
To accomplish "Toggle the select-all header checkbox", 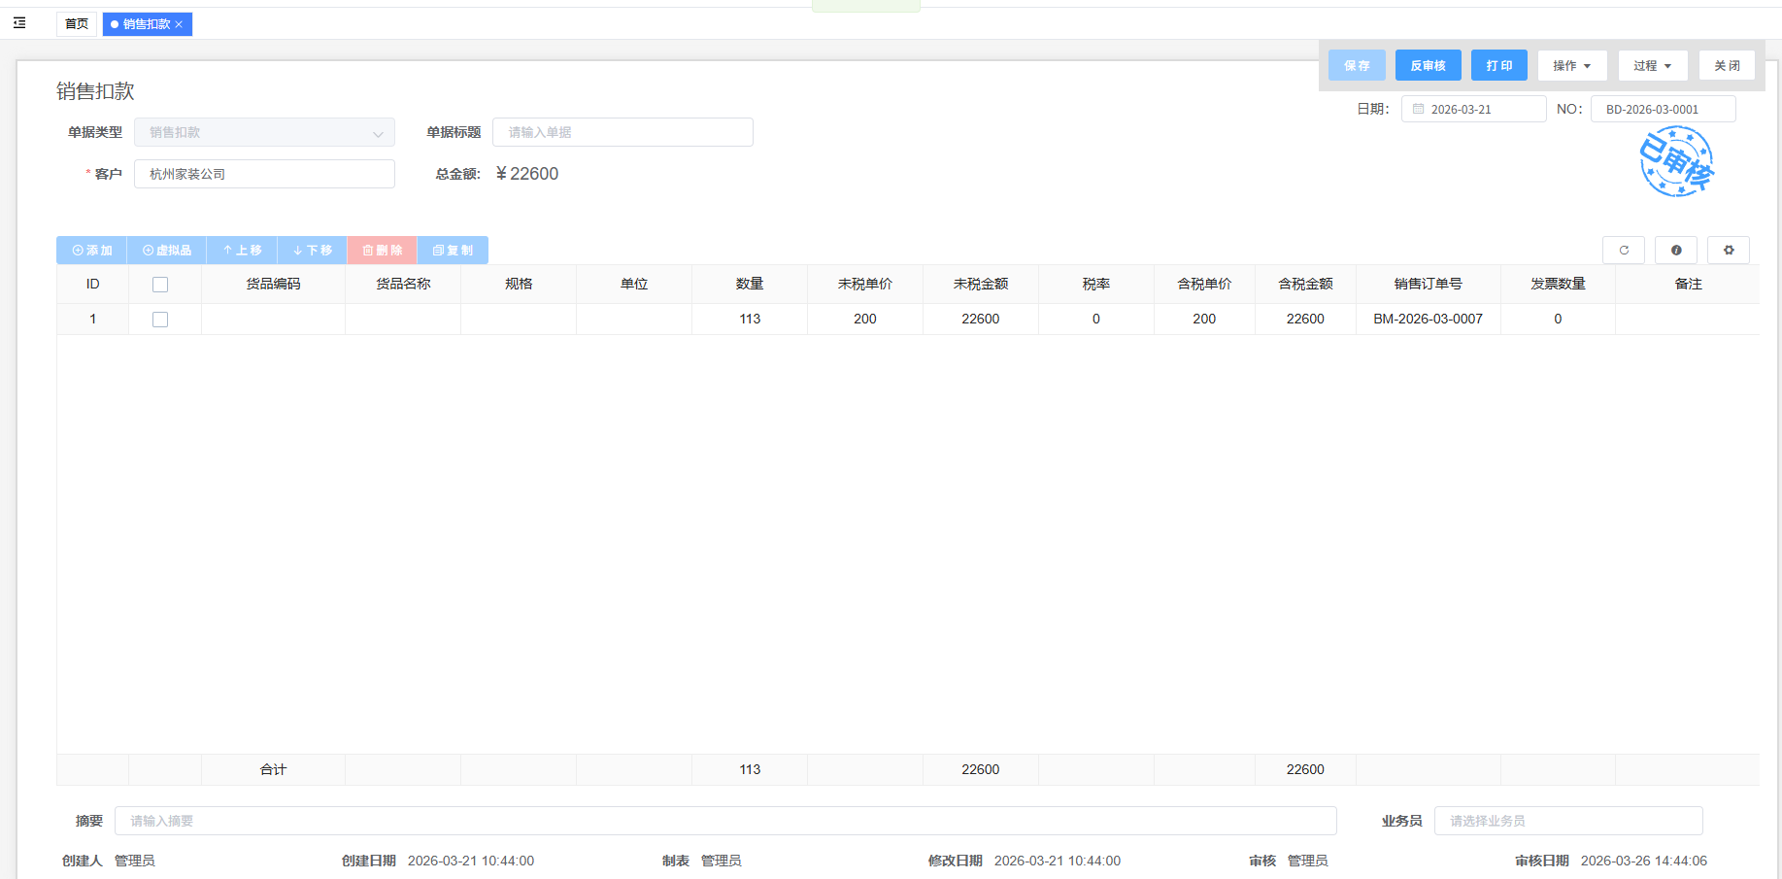I will [160, 285].
